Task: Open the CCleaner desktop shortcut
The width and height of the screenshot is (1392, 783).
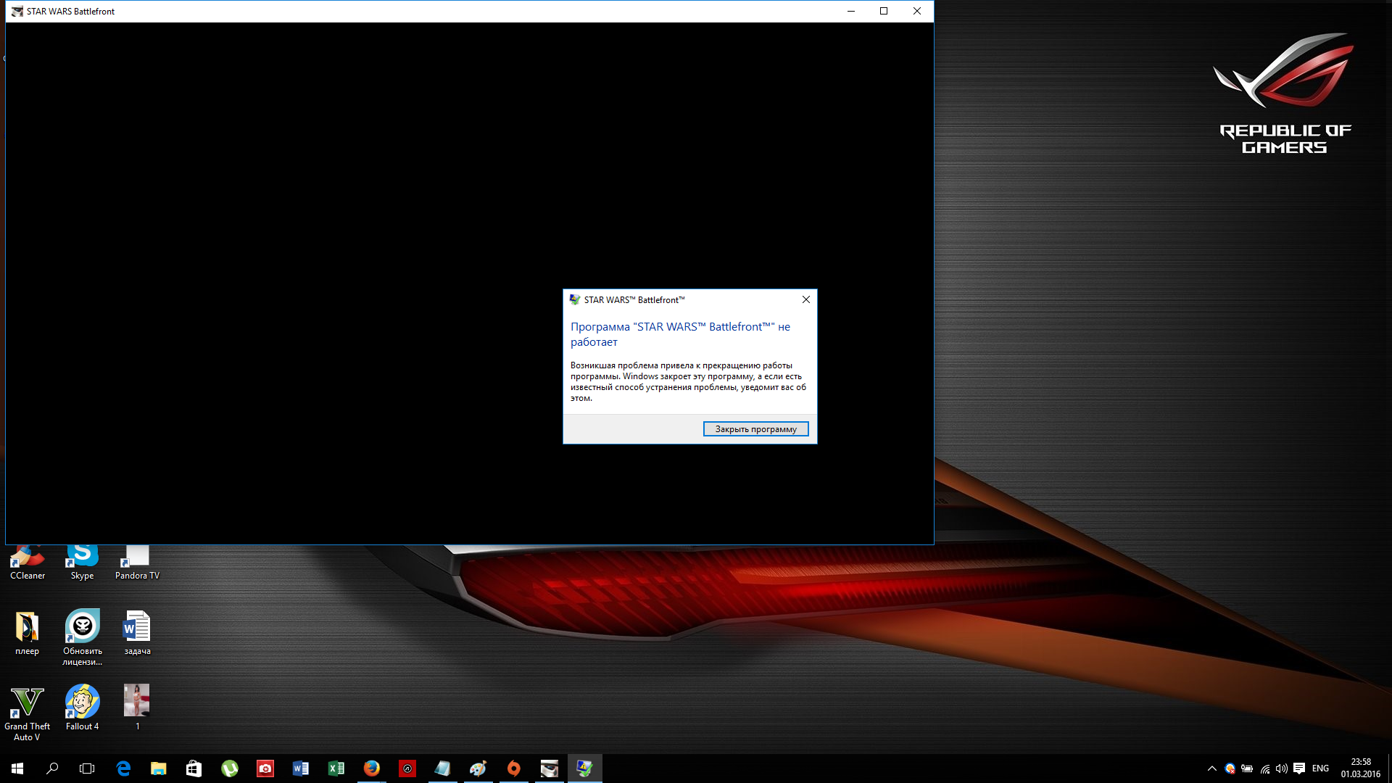Action: 28,563
